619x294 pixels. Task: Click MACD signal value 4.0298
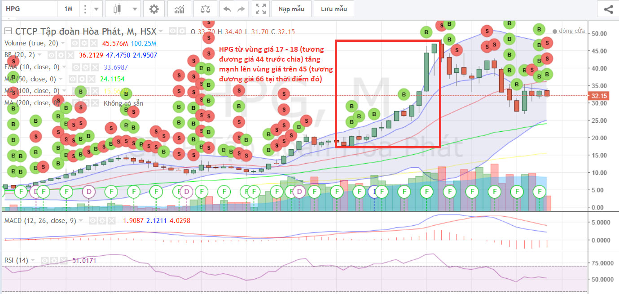tap(180, 221)
